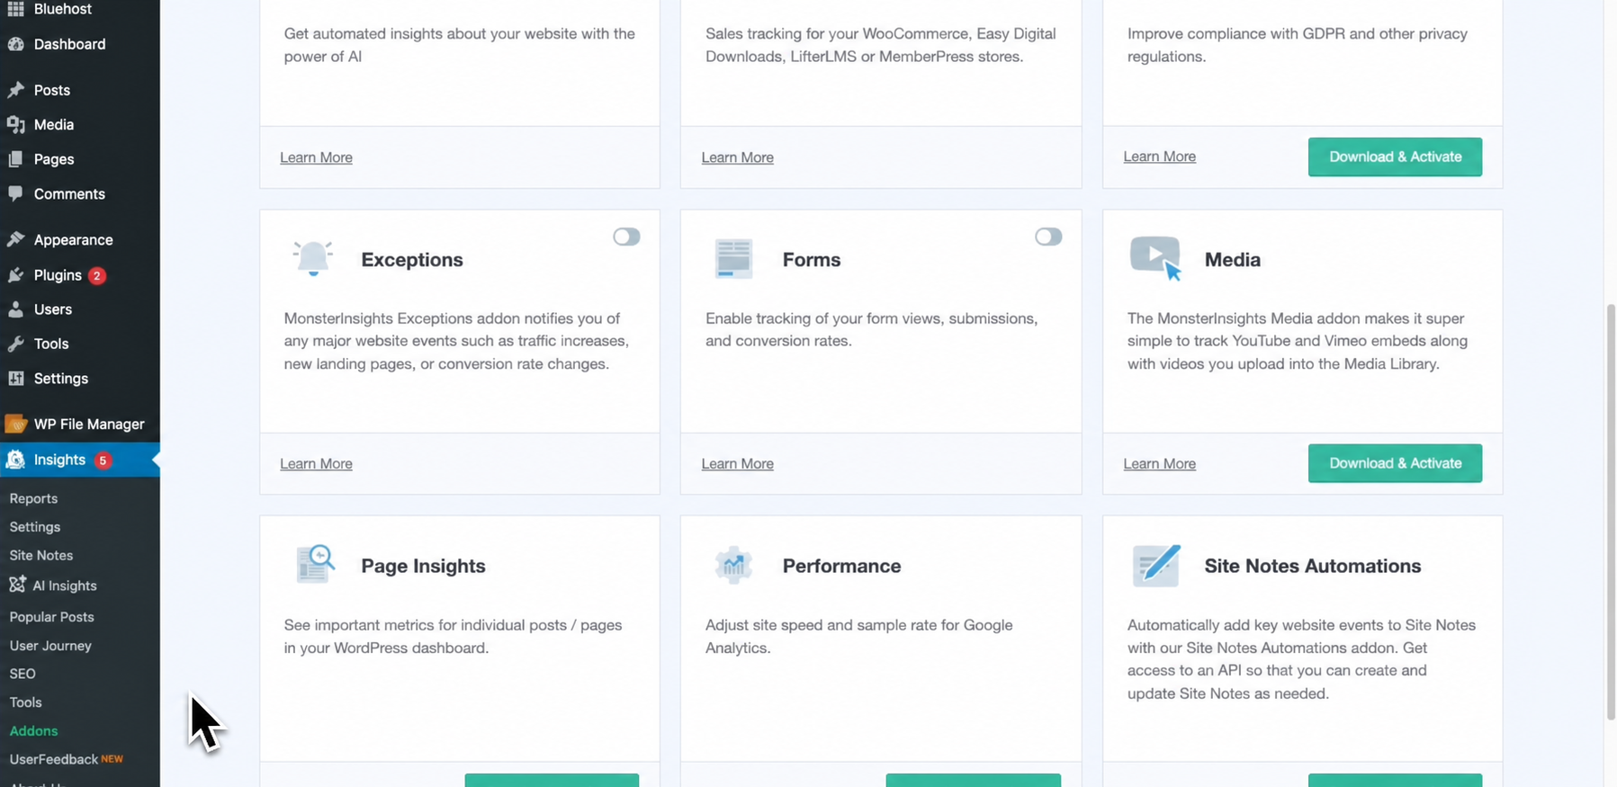1617x787 pixels.
Task: Click the Insights MonsterInsights icon
Action: click(15, 460)
